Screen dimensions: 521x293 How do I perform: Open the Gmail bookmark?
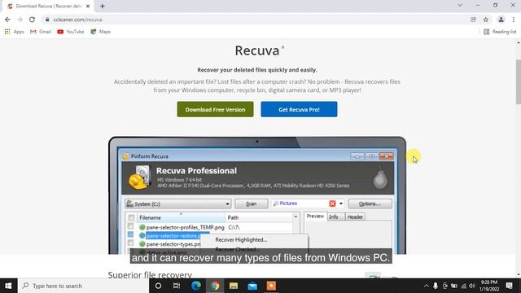pos(41,32)
